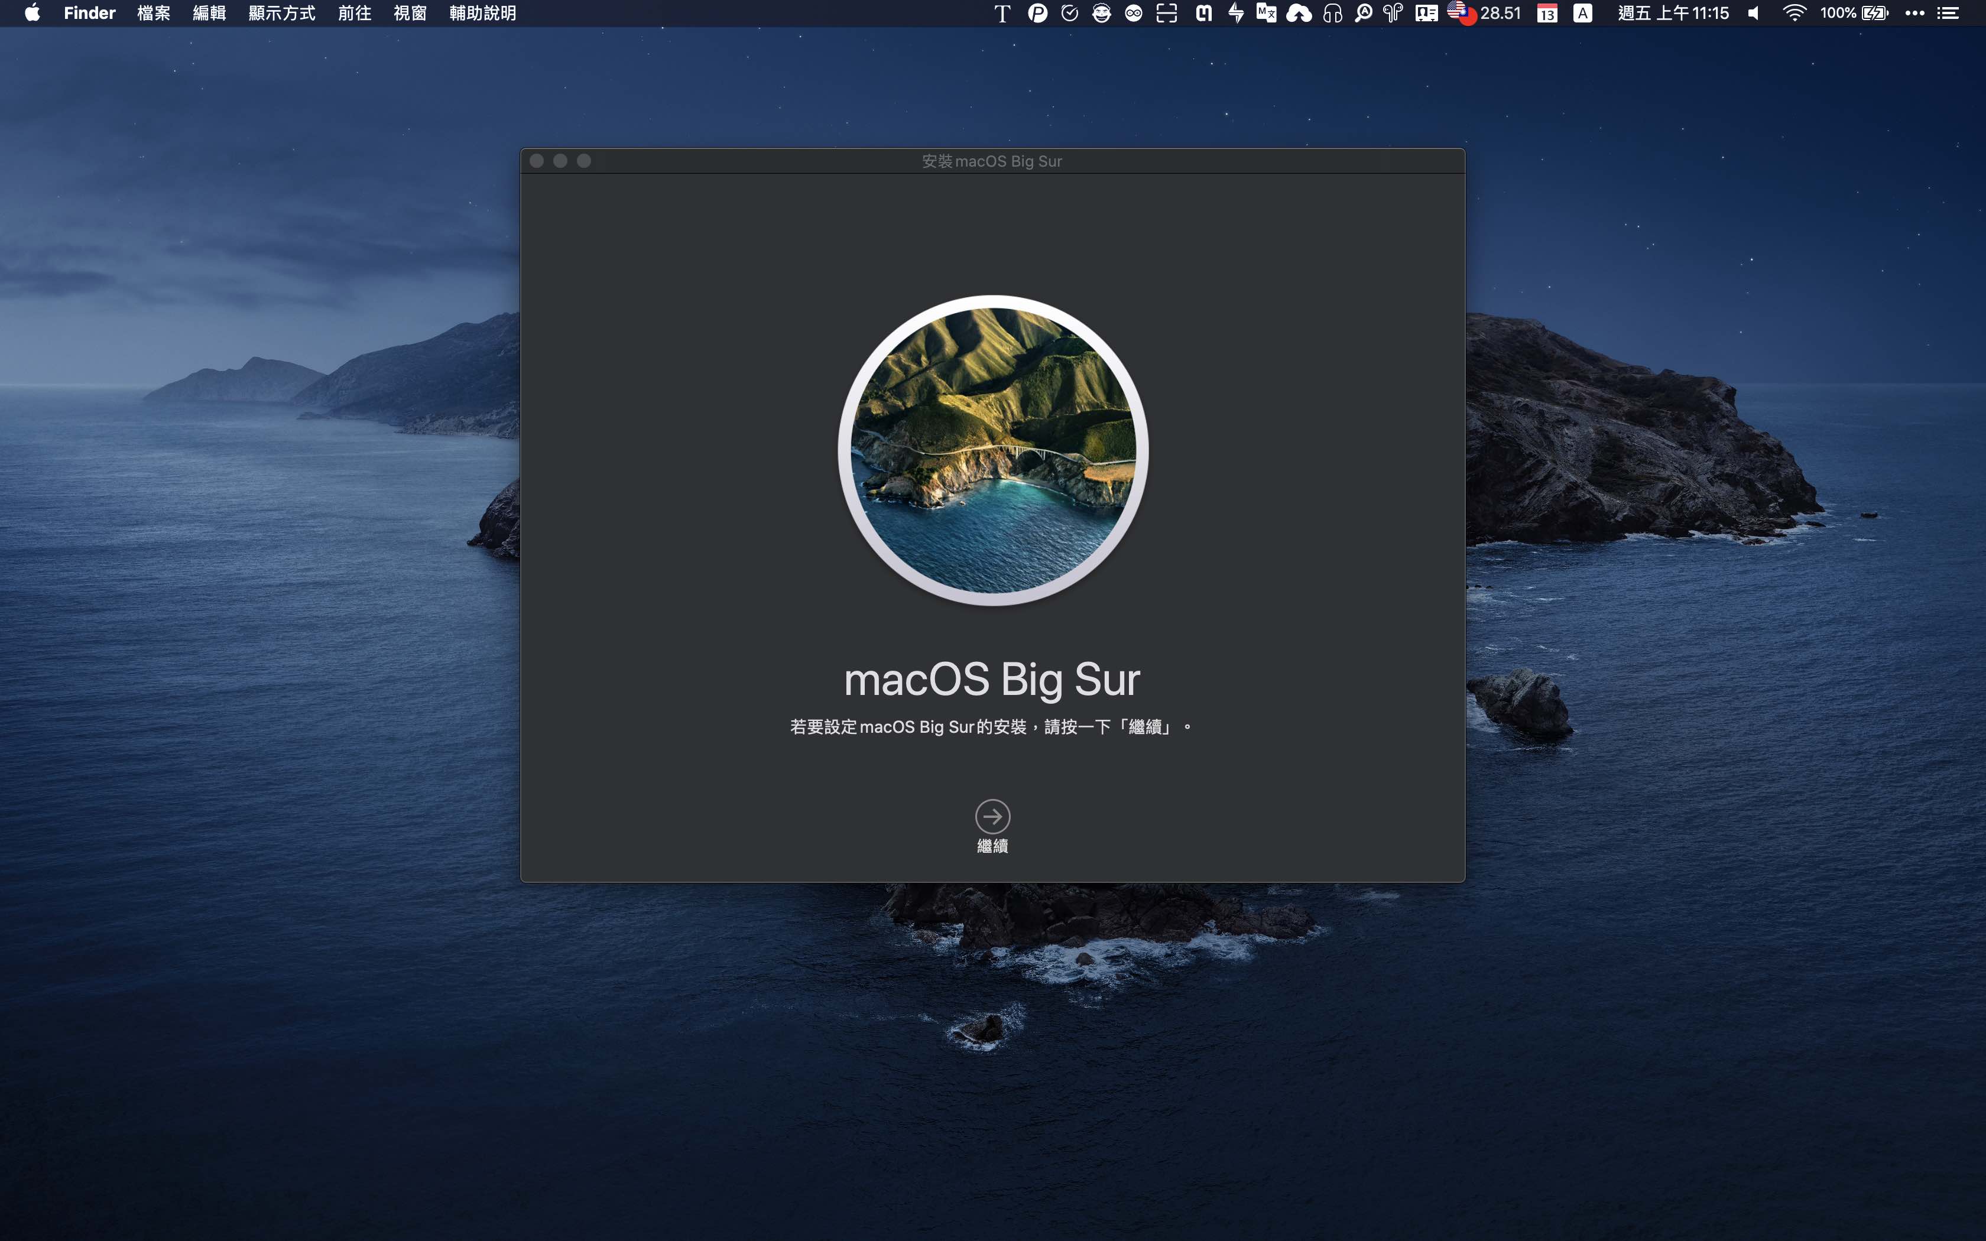
Task: Click the infinity loop menu bar icon
Action: [1133, 13]
